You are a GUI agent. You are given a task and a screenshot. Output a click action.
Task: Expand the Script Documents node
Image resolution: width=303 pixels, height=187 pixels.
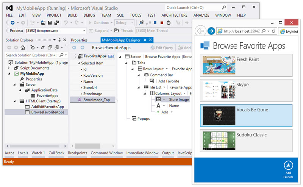pos(8,68)
